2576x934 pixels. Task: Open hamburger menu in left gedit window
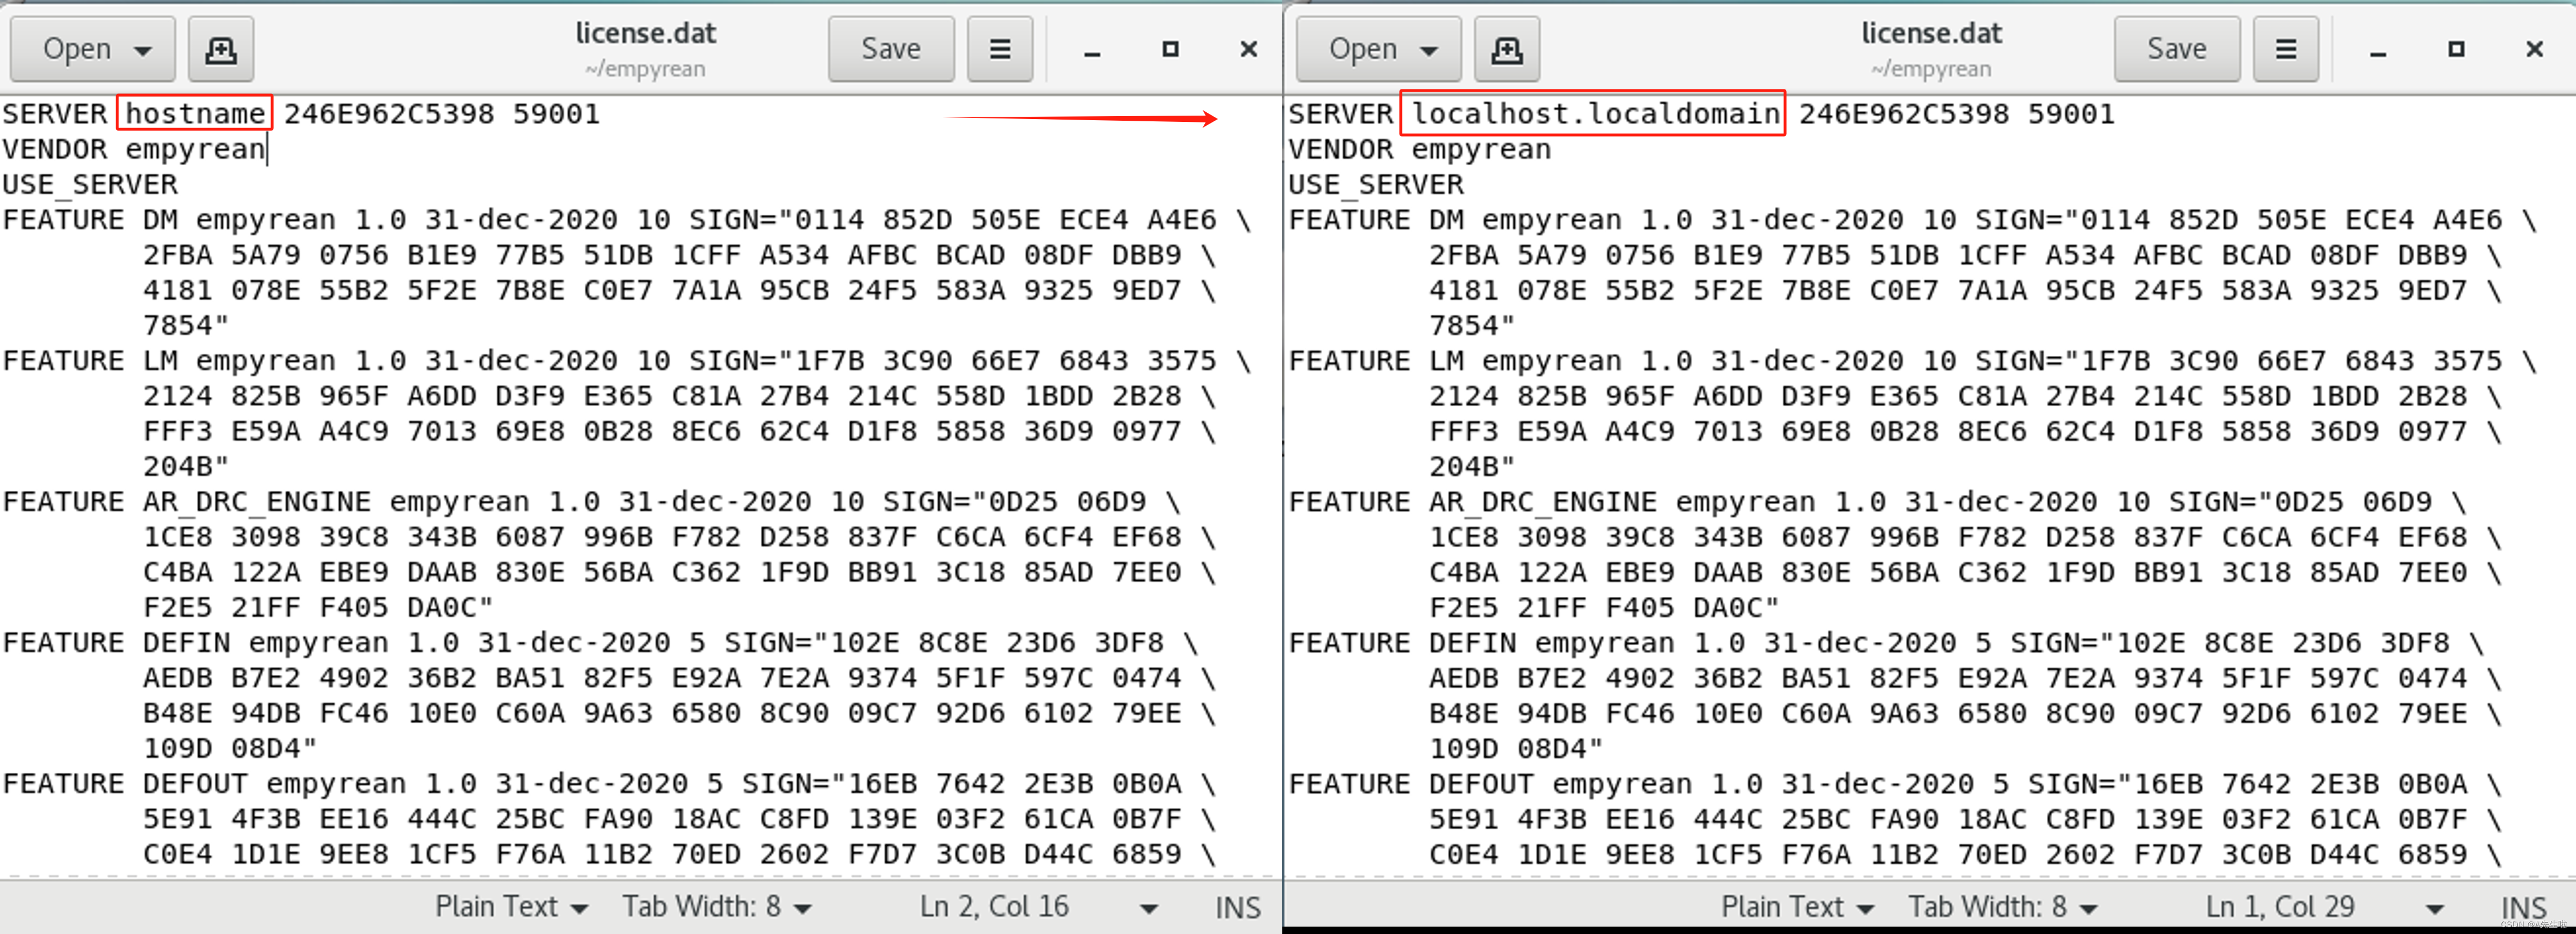tap(999, 49)
